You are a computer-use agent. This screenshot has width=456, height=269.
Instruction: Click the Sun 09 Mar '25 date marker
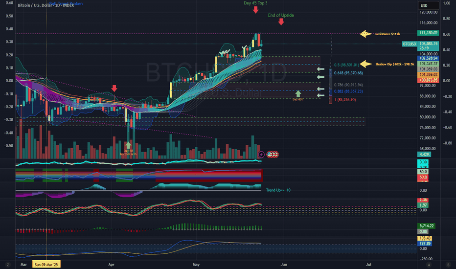46,264
